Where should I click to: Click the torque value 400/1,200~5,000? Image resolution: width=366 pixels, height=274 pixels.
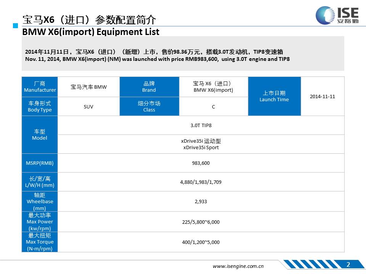pyautogui.click(x=201, y=242)
